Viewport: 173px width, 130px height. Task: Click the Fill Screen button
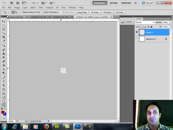[107, 12]
